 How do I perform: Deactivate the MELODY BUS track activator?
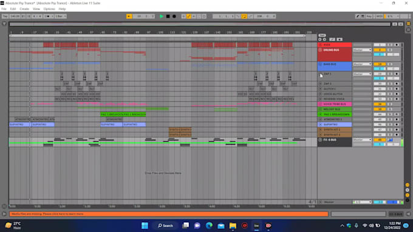click(x=380, y=109)
